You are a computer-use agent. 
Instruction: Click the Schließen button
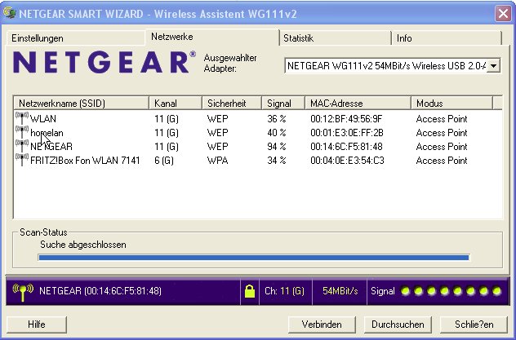pyautogui.click(x=474, y=325)
